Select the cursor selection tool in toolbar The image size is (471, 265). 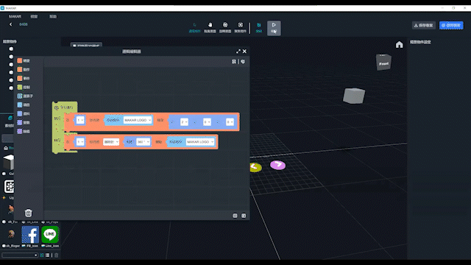(194, 27)
